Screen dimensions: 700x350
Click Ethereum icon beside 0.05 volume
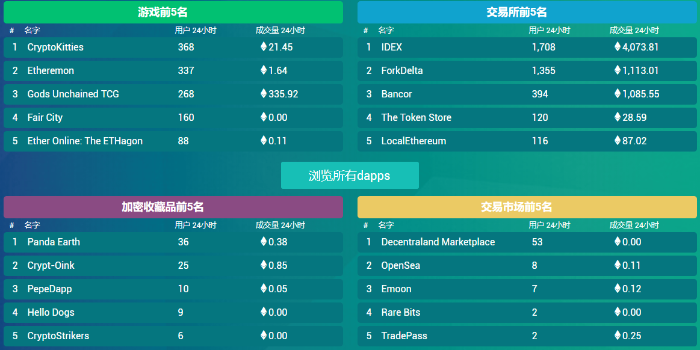point(264,288)
